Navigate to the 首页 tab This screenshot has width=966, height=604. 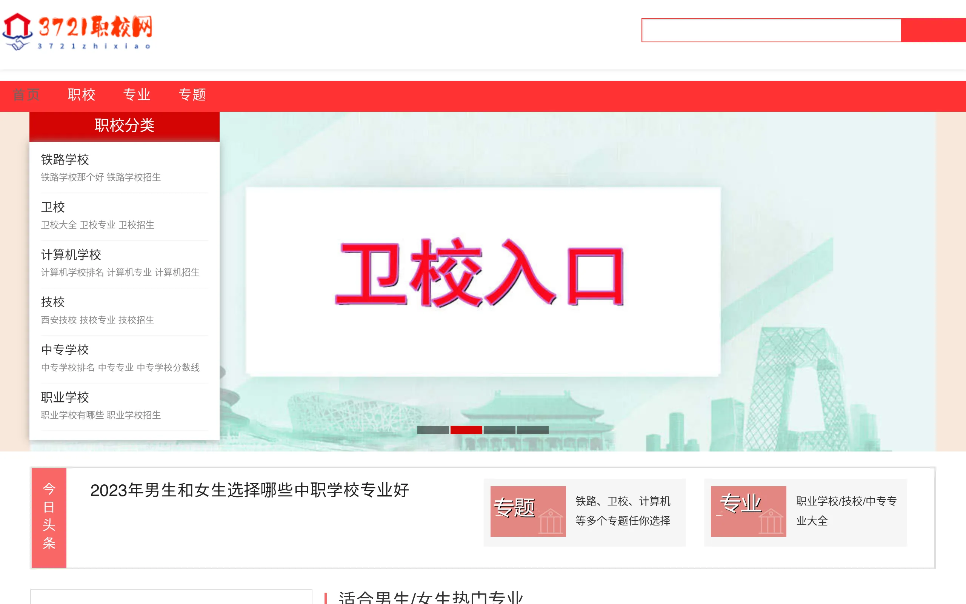[x=26, y=95]
